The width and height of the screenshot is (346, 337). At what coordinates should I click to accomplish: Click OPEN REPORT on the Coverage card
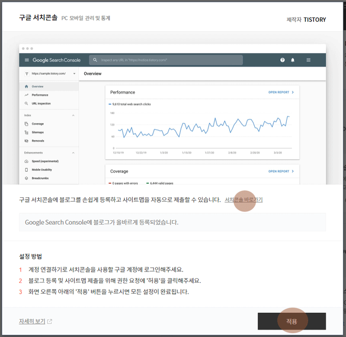[281, 171]
